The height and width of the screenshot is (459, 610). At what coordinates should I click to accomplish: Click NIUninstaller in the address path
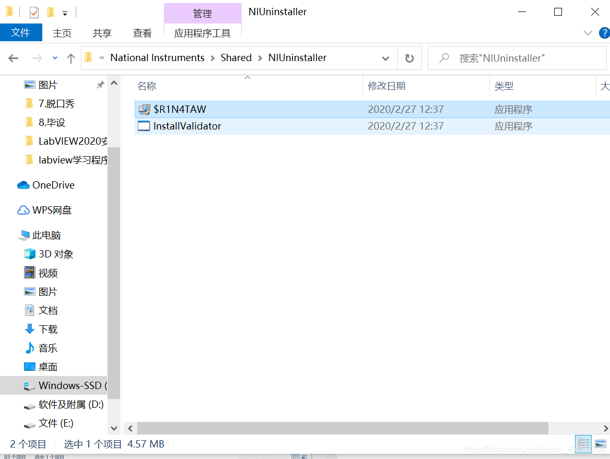(297, 57)
